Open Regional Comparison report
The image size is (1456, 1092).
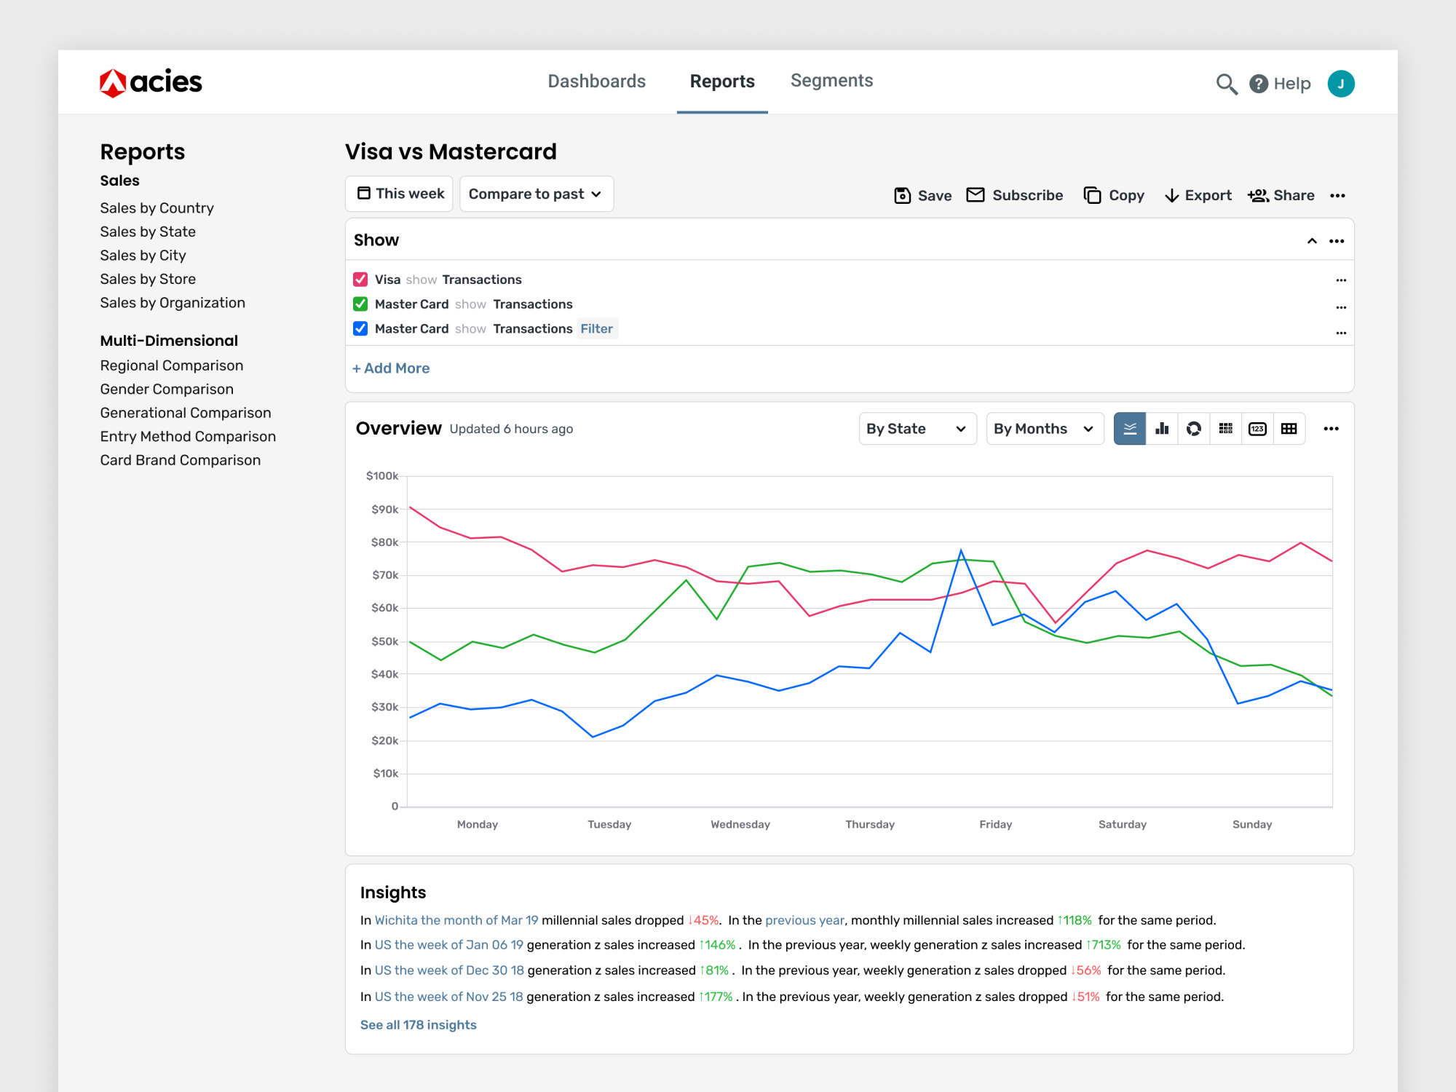pos(172,365)
